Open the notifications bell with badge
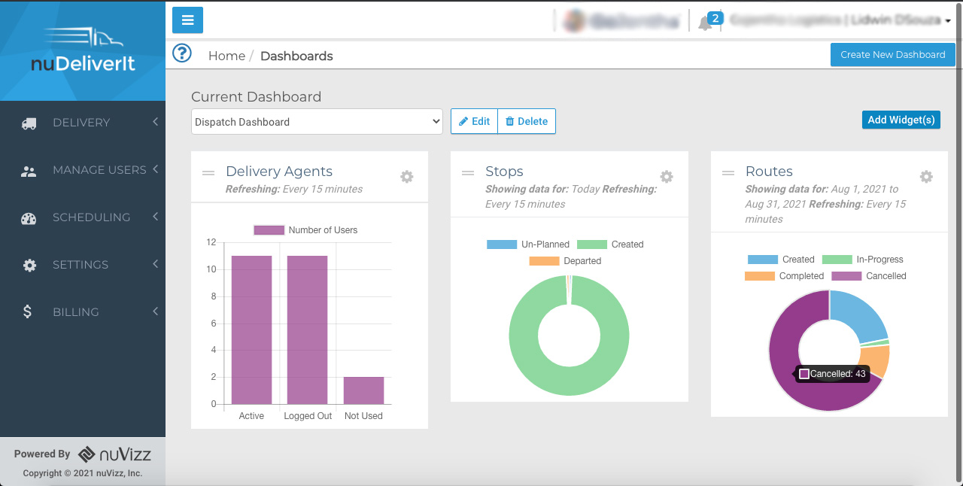Viewport: 963px width, 486px height. click(707, 20)
